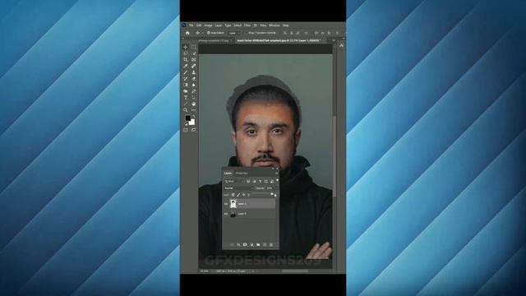This screenshot has height=296, width=526.
Task: Select the Eyedropper tool
Action: coord(186,66)
